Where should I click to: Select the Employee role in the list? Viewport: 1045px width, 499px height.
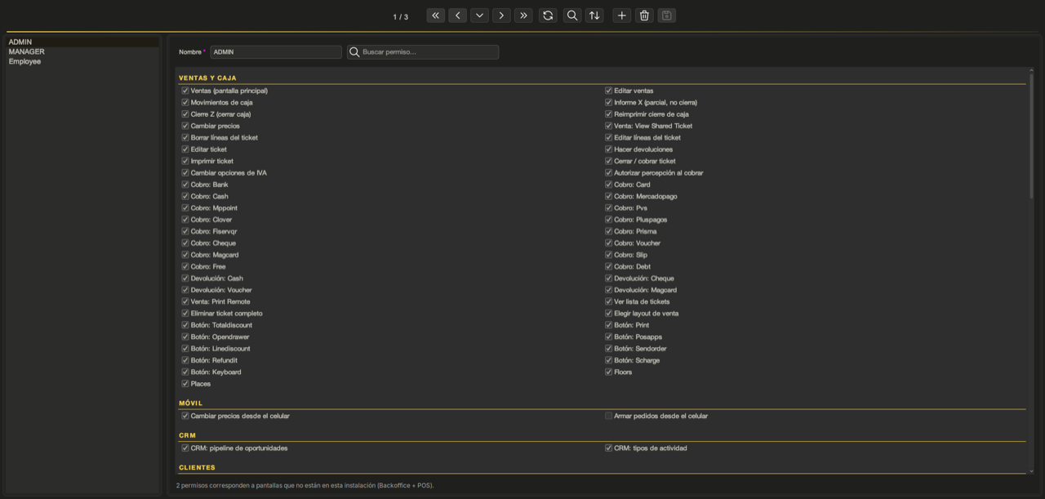click(82, 61)
